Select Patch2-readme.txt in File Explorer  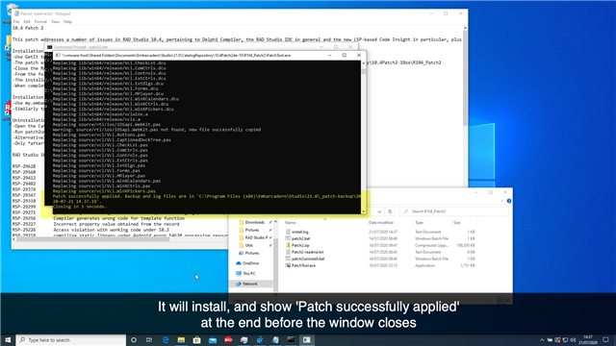coord(307,252)
